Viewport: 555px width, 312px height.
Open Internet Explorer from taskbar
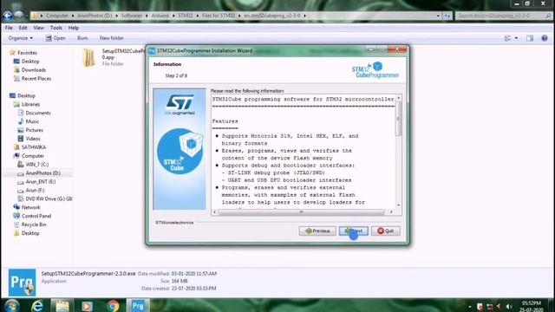click(x=37, y=306)
